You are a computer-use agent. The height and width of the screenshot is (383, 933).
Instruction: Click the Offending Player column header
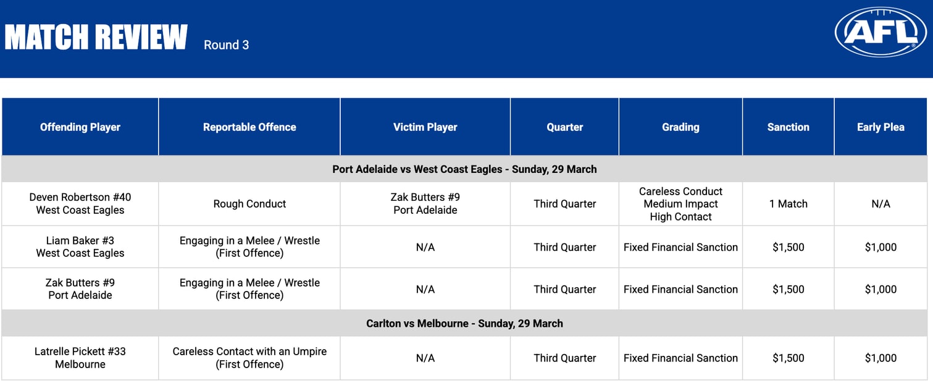(x=80, y=127)
